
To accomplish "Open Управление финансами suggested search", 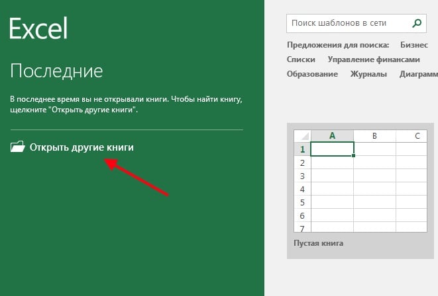I will (374, 59).
